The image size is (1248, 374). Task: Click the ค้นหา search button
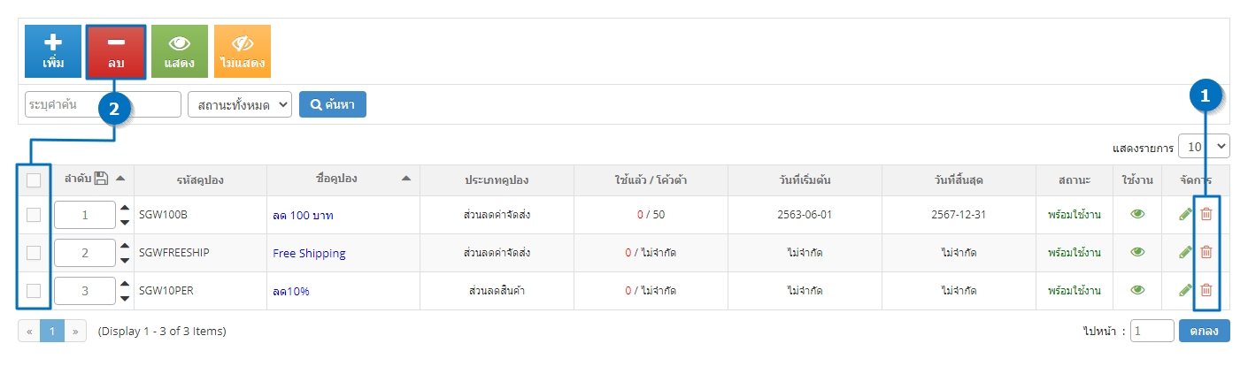[333, 104]
